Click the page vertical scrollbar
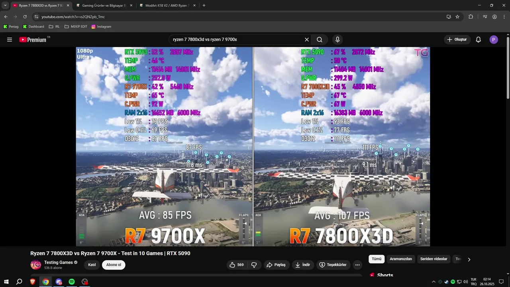510x287 pixels. [x=508, y=68]
